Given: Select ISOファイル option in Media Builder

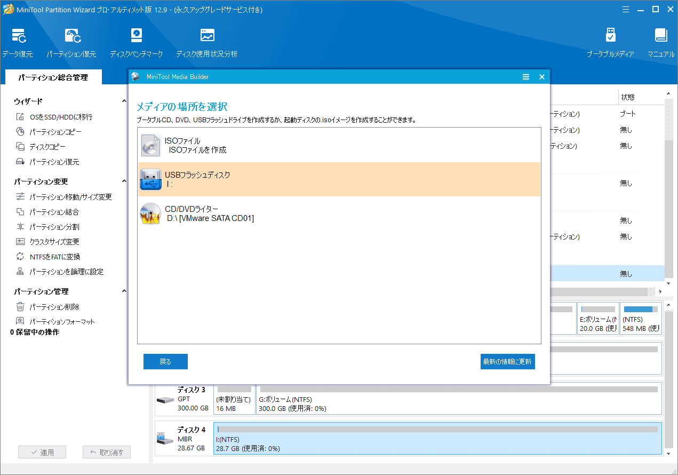Looking at the screenshot, I should click(x=339, y=145).
